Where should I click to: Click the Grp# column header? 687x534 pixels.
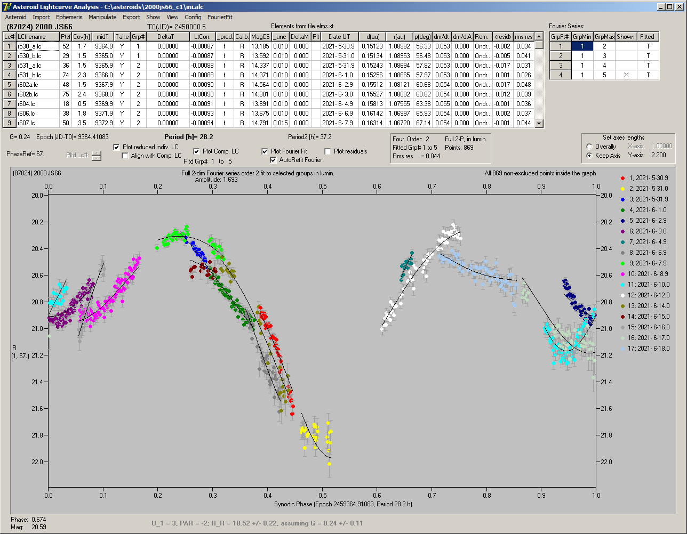click(138, 37)
